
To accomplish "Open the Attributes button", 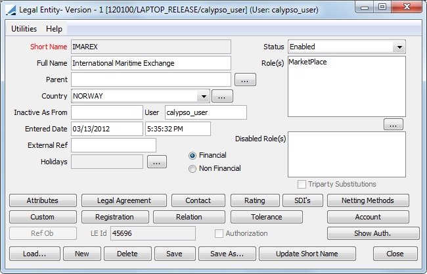I will point(43,200).
